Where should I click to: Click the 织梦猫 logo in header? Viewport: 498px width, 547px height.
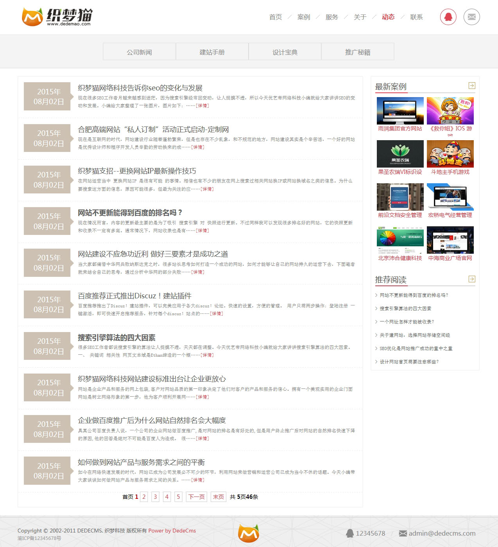(x=57, y=17)
